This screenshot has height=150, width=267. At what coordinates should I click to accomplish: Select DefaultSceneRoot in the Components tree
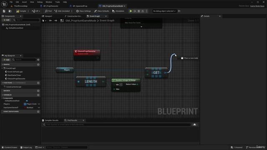pos(16,28)
